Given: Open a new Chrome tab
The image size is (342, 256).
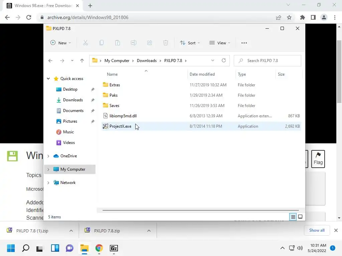Looking at the screenshot, I should coord(90,6).
